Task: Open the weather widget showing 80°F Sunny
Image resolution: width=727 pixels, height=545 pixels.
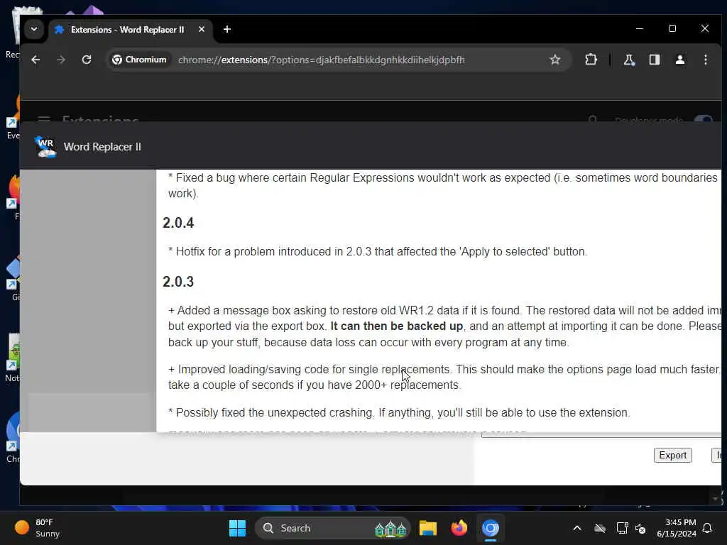Action: coord(38,528)
